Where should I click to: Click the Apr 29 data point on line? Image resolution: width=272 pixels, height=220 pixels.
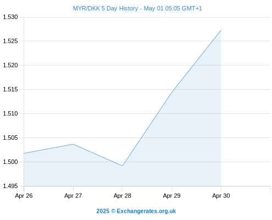coord(171,92)
